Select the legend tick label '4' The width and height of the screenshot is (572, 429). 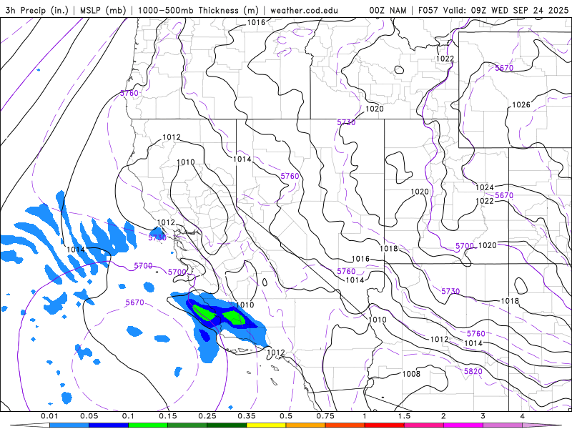[523, 416]
